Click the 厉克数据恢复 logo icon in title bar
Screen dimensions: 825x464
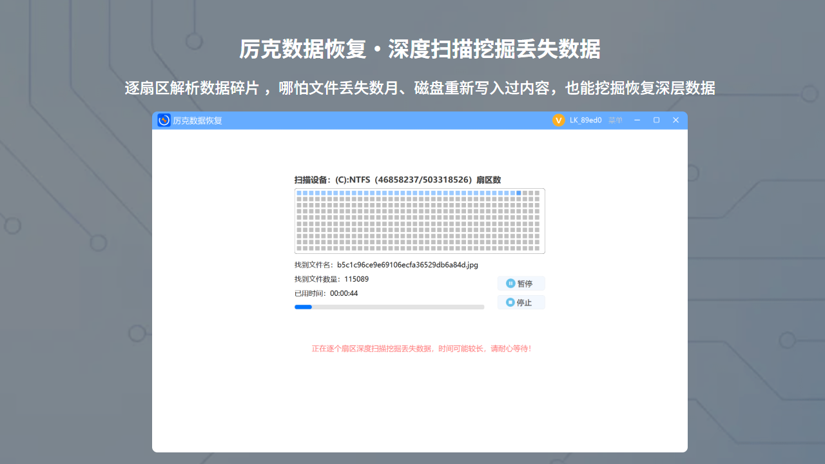[164, 120]
